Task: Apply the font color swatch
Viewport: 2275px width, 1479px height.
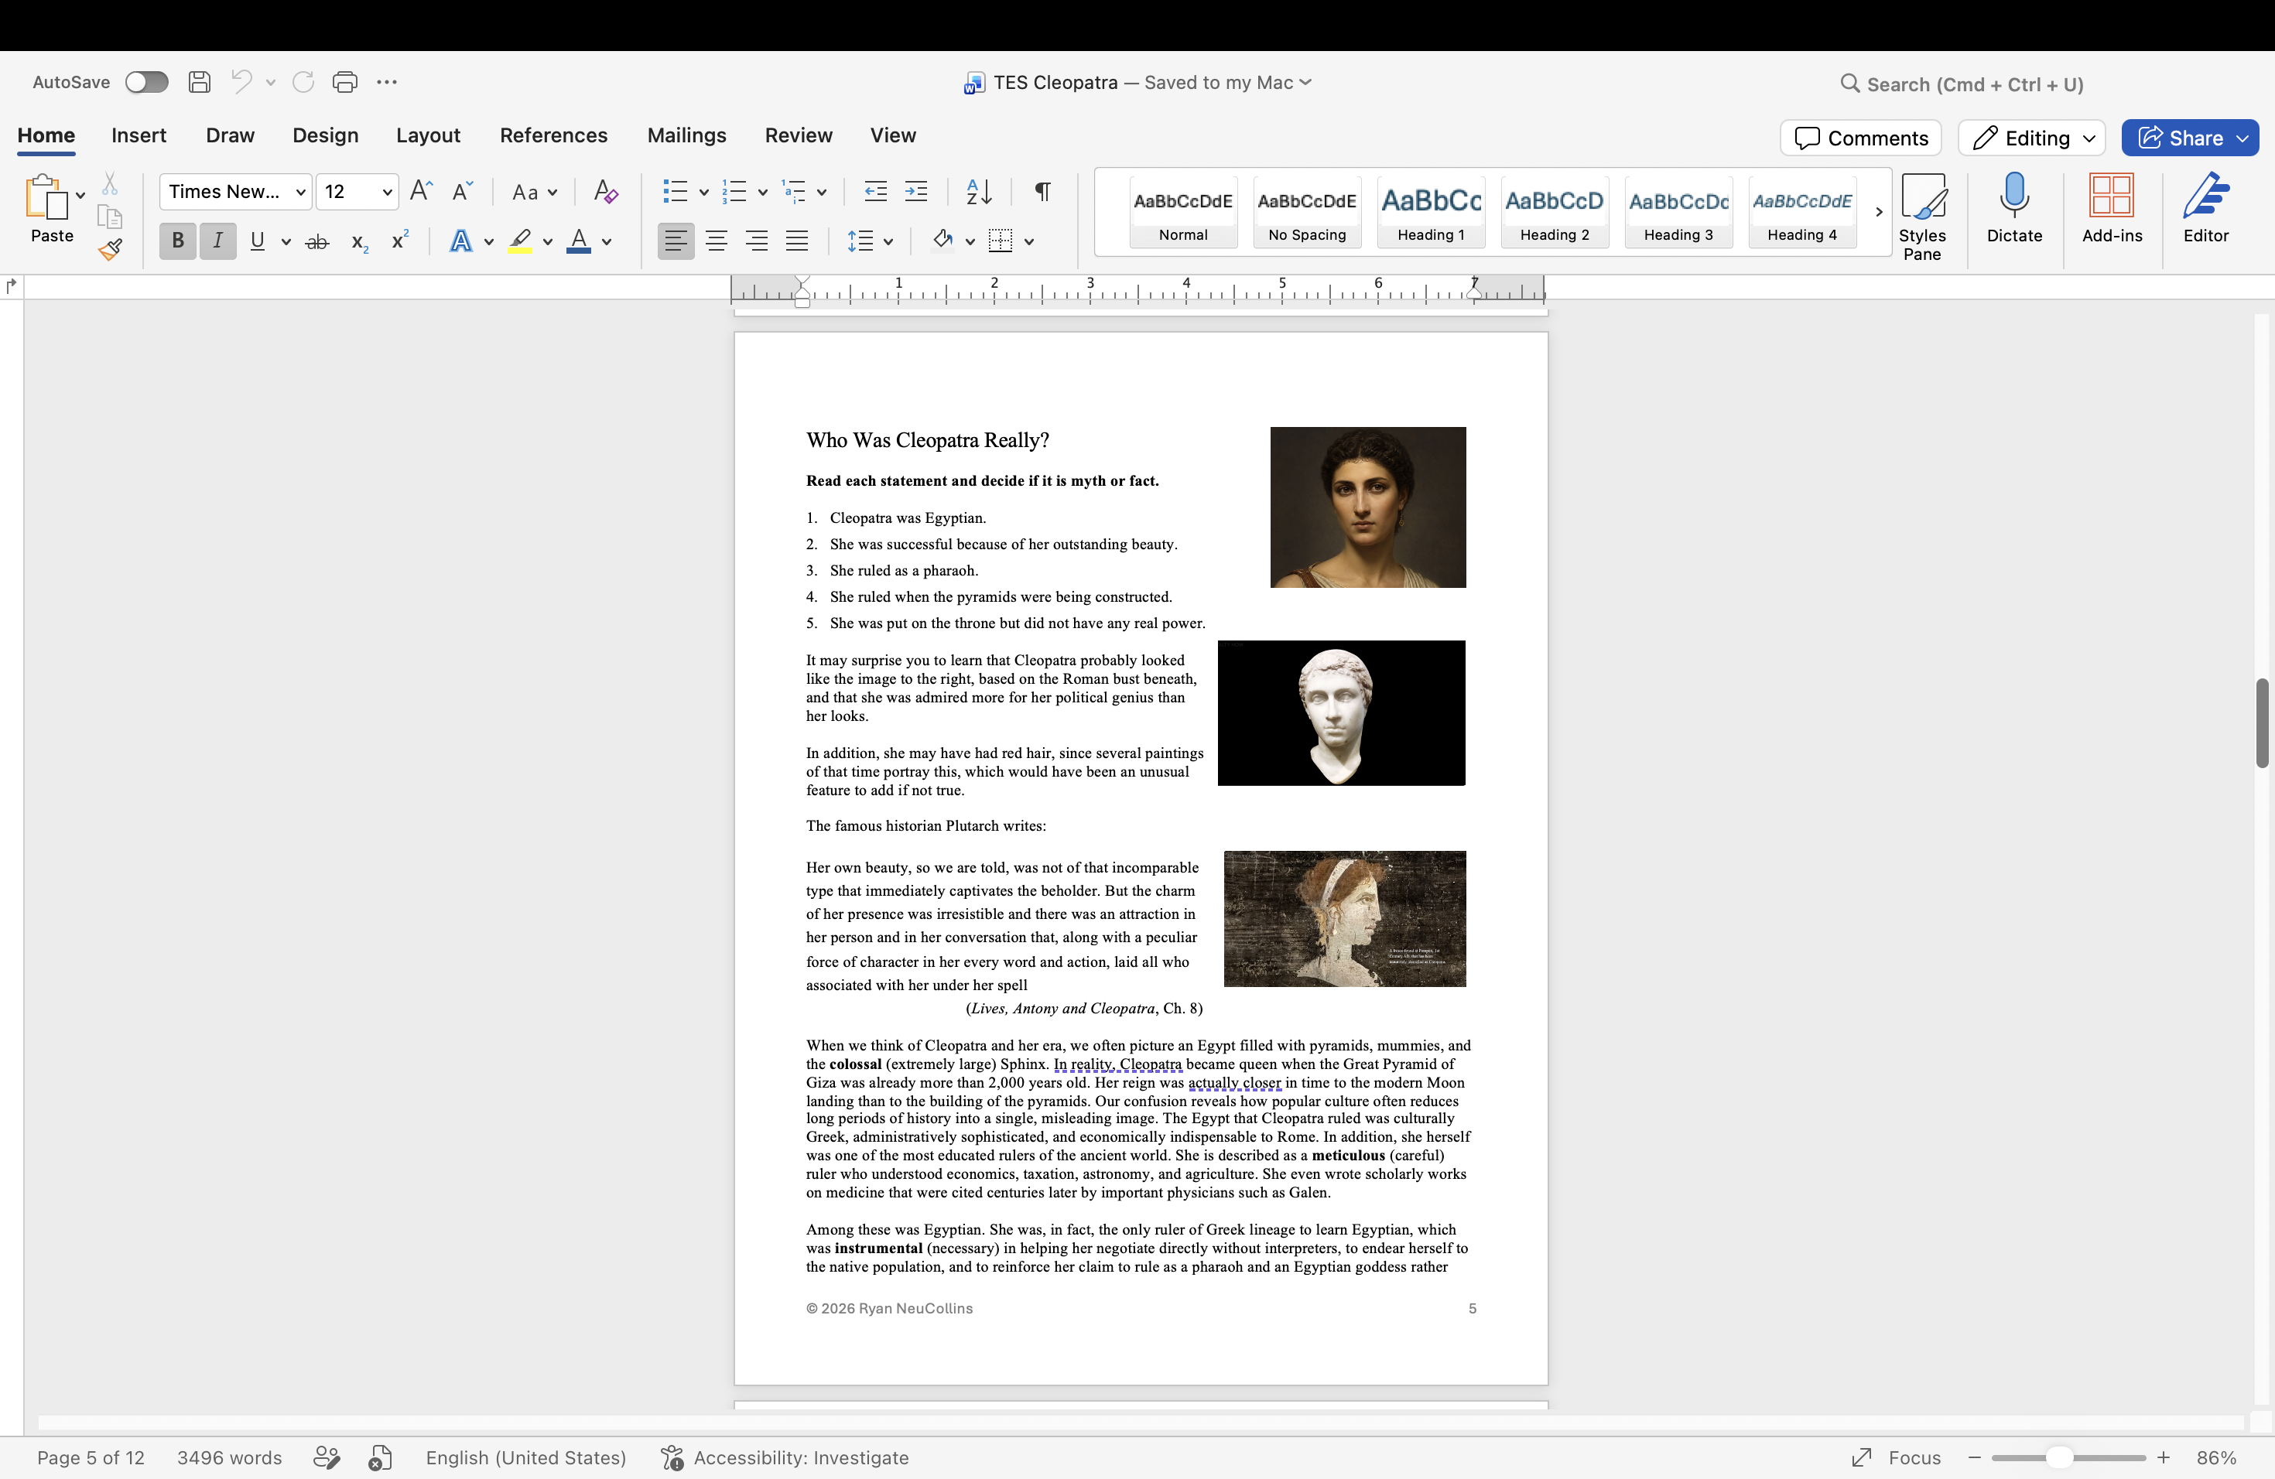Action: pyautogui.click(x=578, y=241)
